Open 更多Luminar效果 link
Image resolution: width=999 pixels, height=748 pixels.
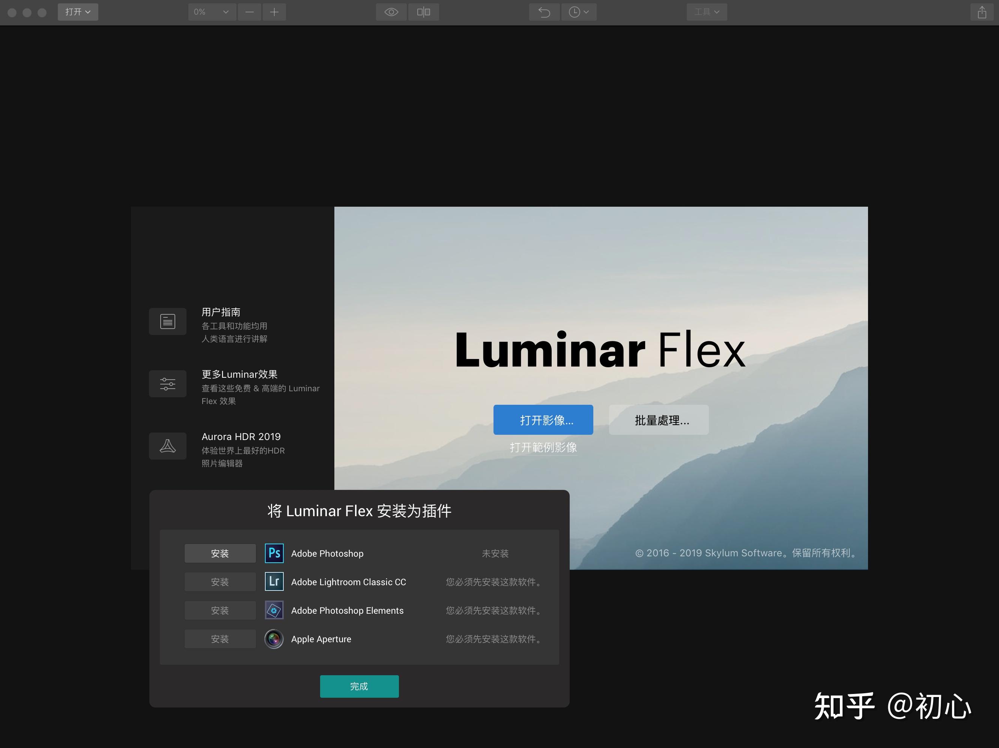click(x=239, y=374)
